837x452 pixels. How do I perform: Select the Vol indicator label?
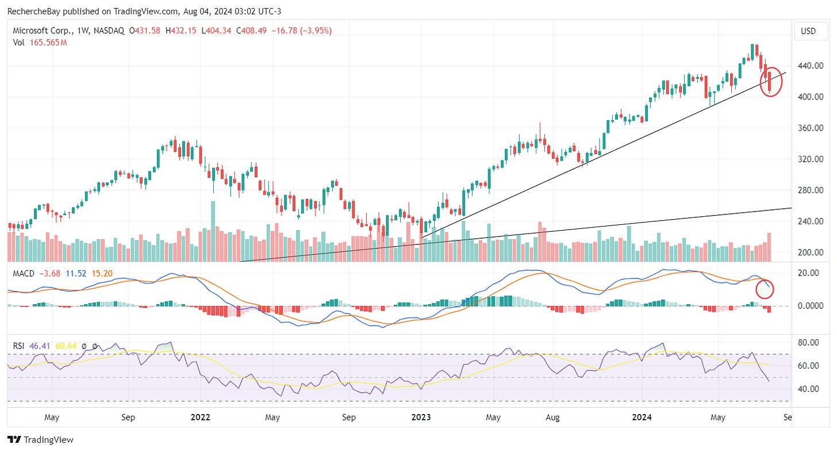tap(18, 42)
